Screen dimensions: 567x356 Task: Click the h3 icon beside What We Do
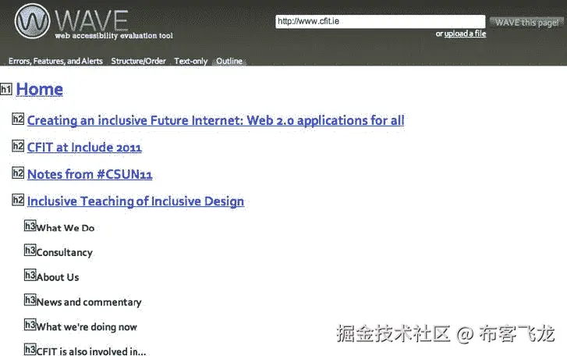click(30, 226)
